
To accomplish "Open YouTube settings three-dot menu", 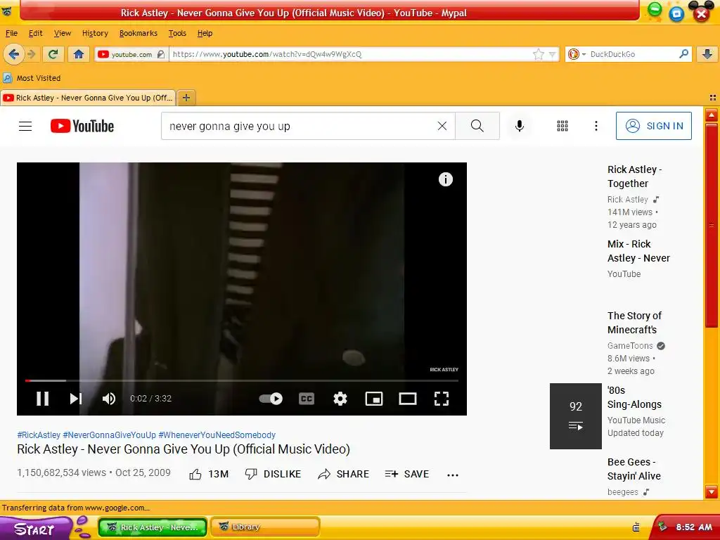I will click(596, 126).
